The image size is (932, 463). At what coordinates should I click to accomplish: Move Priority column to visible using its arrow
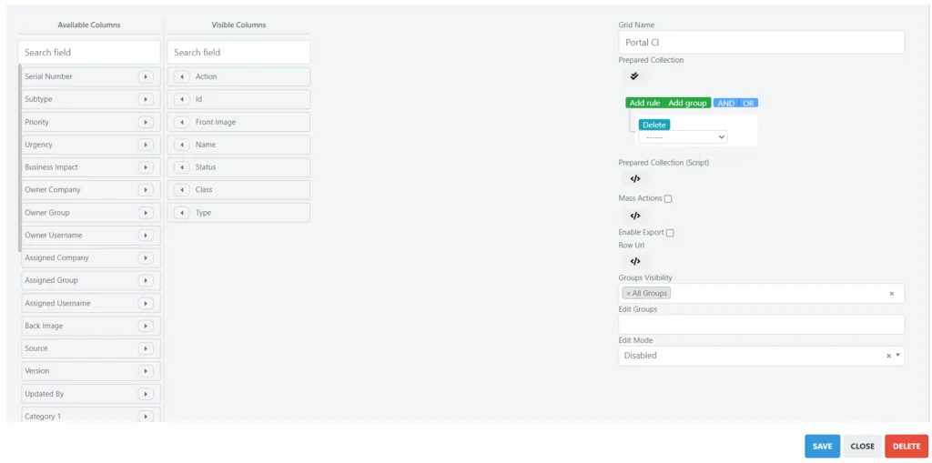[x=146, y=122]
